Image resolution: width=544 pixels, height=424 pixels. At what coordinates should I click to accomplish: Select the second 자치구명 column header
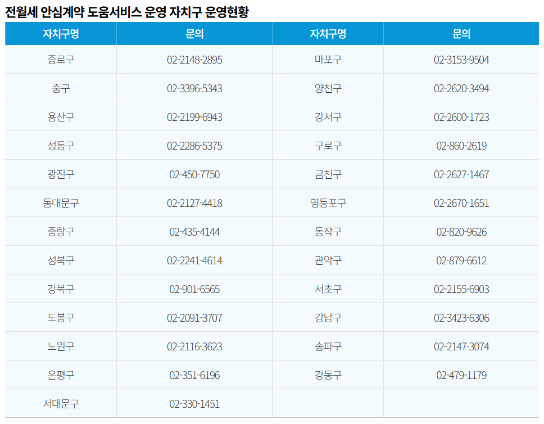pos(327,34)
